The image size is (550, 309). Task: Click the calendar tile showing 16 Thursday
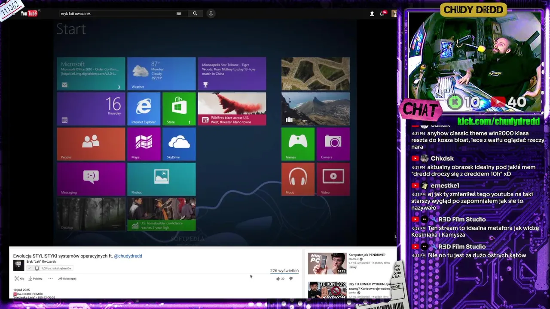point(91,109)
